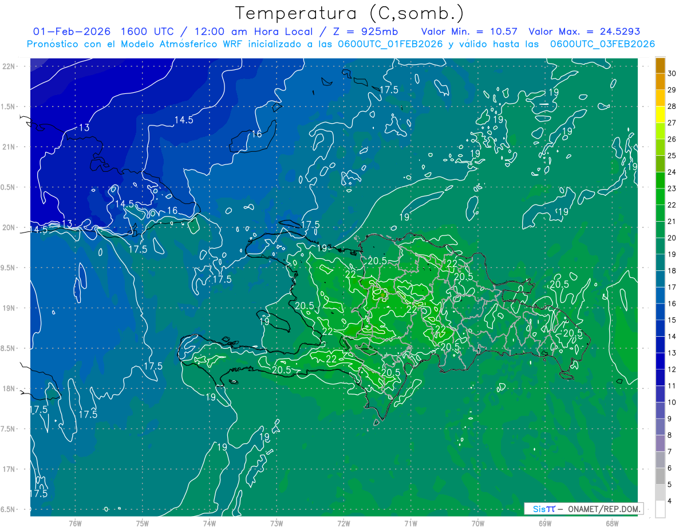Click the "20N" latitude axis label
The width and height of the screenshot is (687, 531).
[10, 227]
